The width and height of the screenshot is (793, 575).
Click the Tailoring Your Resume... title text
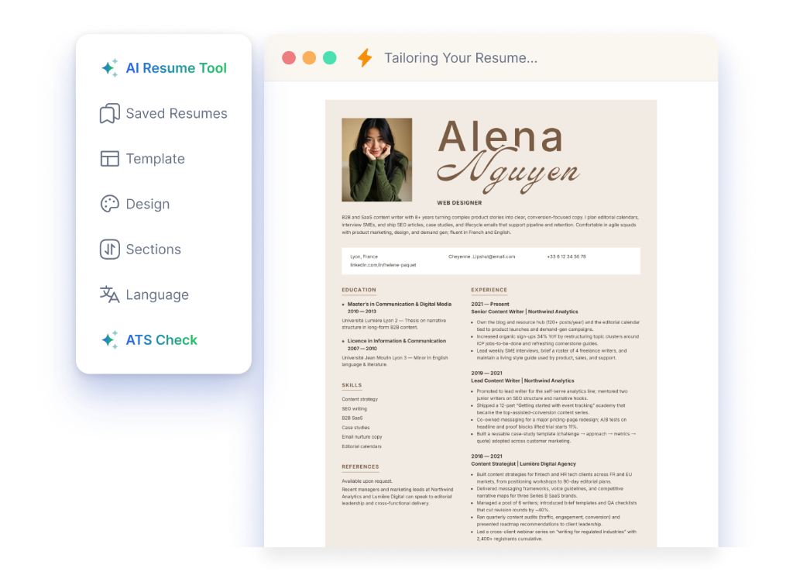pos(461,57)
